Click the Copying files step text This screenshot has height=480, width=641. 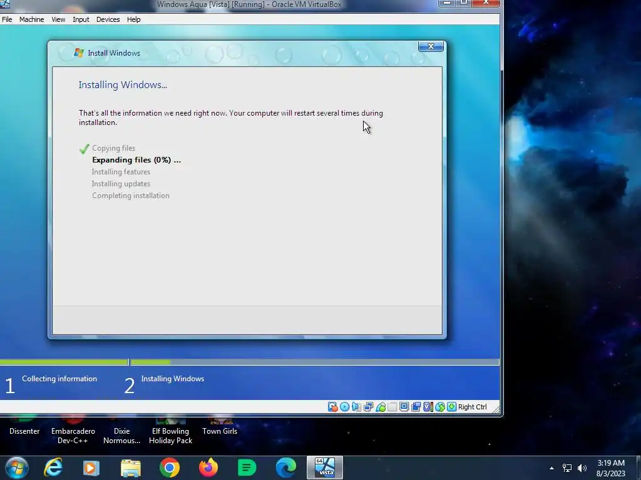click(x=113, y=148)
